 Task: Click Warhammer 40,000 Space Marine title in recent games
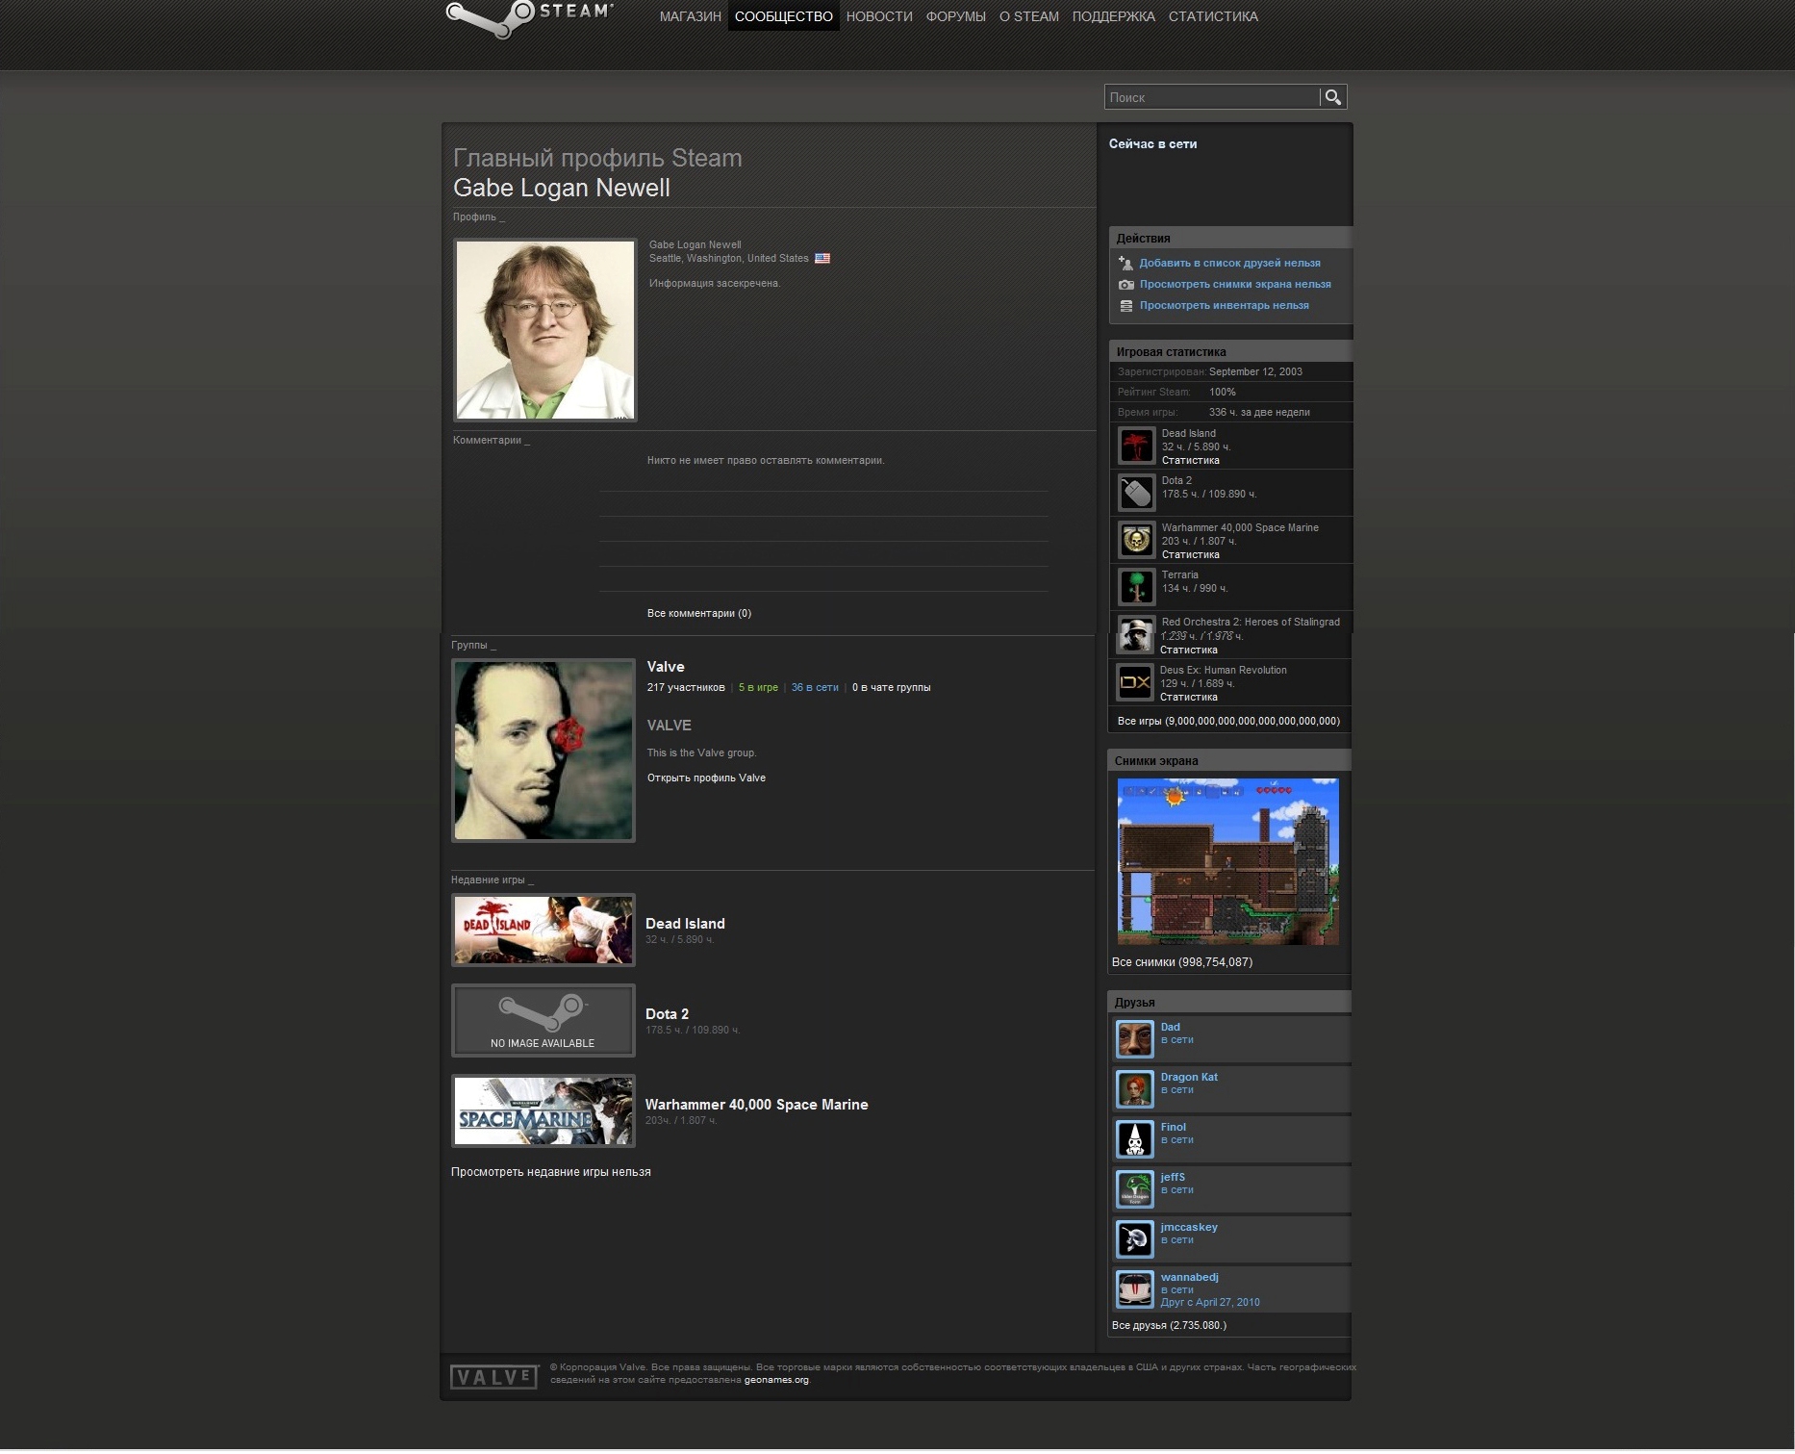(756, 1105)
